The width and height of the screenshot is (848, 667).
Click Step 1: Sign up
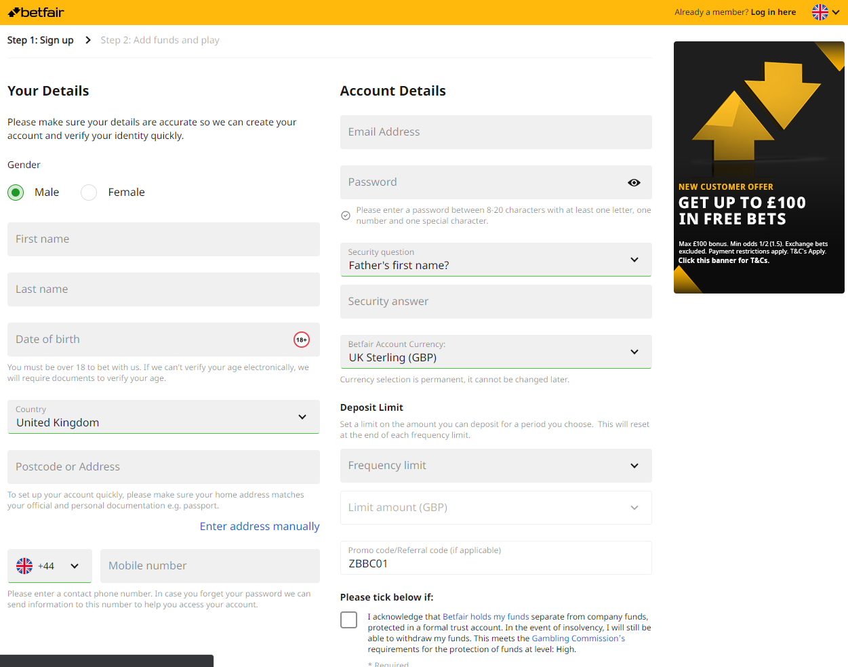pos(40,40)
